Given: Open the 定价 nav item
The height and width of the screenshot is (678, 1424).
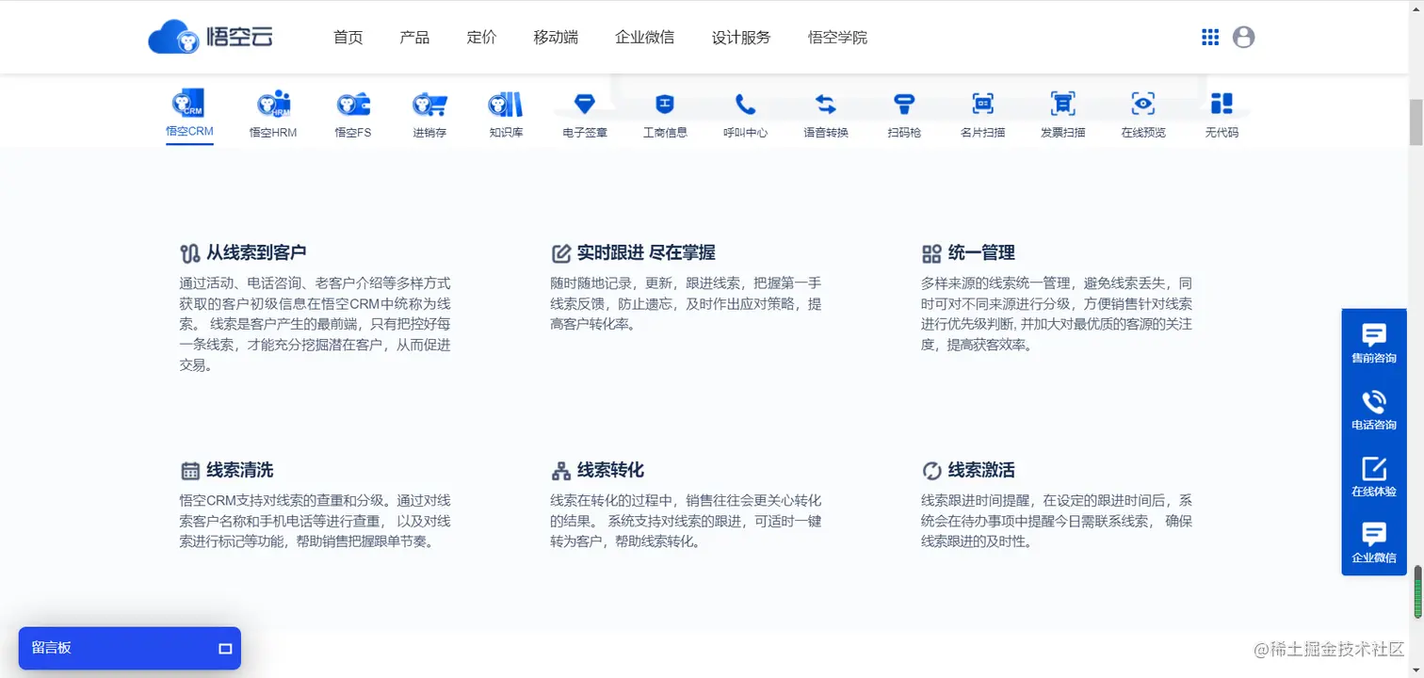Looking at the screenshot, I should [x=481, y=38].
